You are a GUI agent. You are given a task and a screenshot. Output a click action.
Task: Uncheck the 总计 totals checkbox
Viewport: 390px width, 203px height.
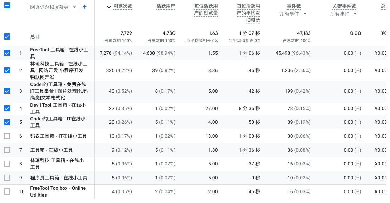click(7, 37)
